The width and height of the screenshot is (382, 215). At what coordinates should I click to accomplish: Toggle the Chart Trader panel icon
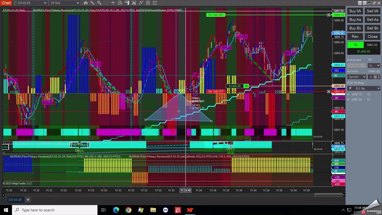pyautogui.click(x=127, y=3)
